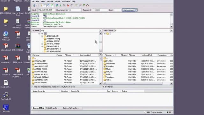The image size is (204, 115).
Task: Process the transfer queue green arrow
Action: [61, 5]
